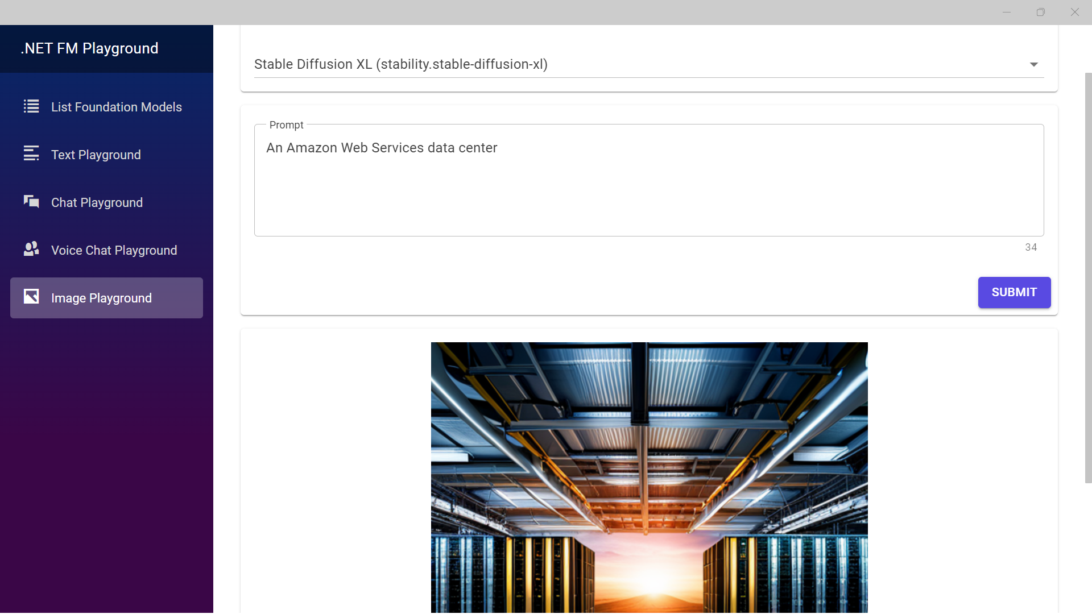The width and height of the screenshot is (1092, 614).
Task: Select the List Foundation Models icon
Action: point(31,106)
